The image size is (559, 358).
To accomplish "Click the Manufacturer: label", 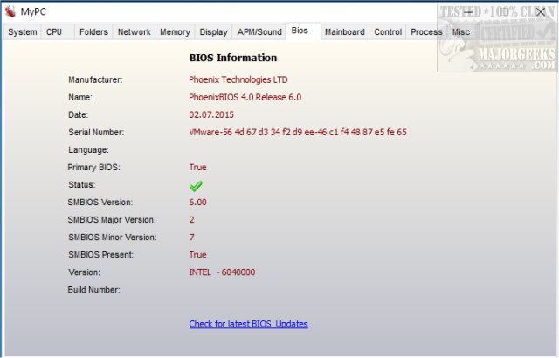I will click(95, 79).
